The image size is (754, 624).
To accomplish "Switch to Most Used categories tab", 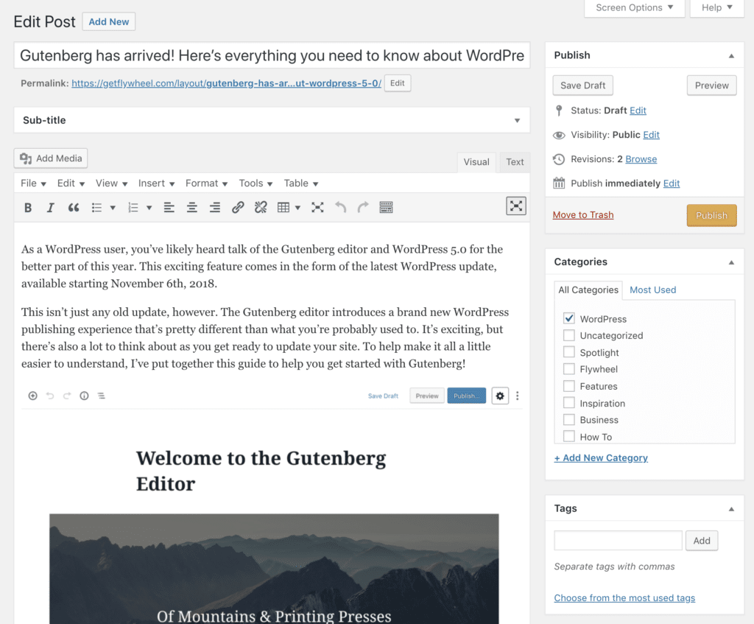I will [x=652, y=290].
